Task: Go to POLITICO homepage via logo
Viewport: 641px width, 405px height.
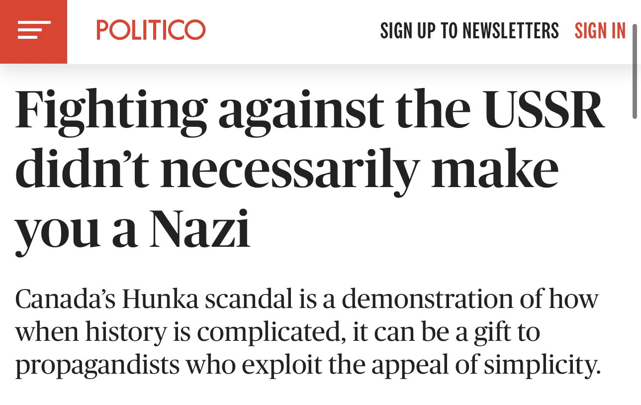Action: 151,30
